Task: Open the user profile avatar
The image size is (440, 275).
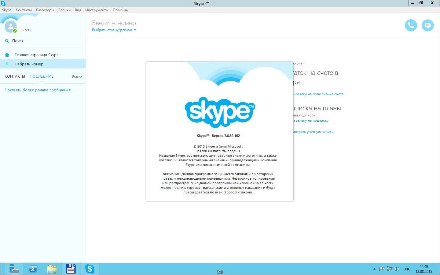Action: coord(10,26)
